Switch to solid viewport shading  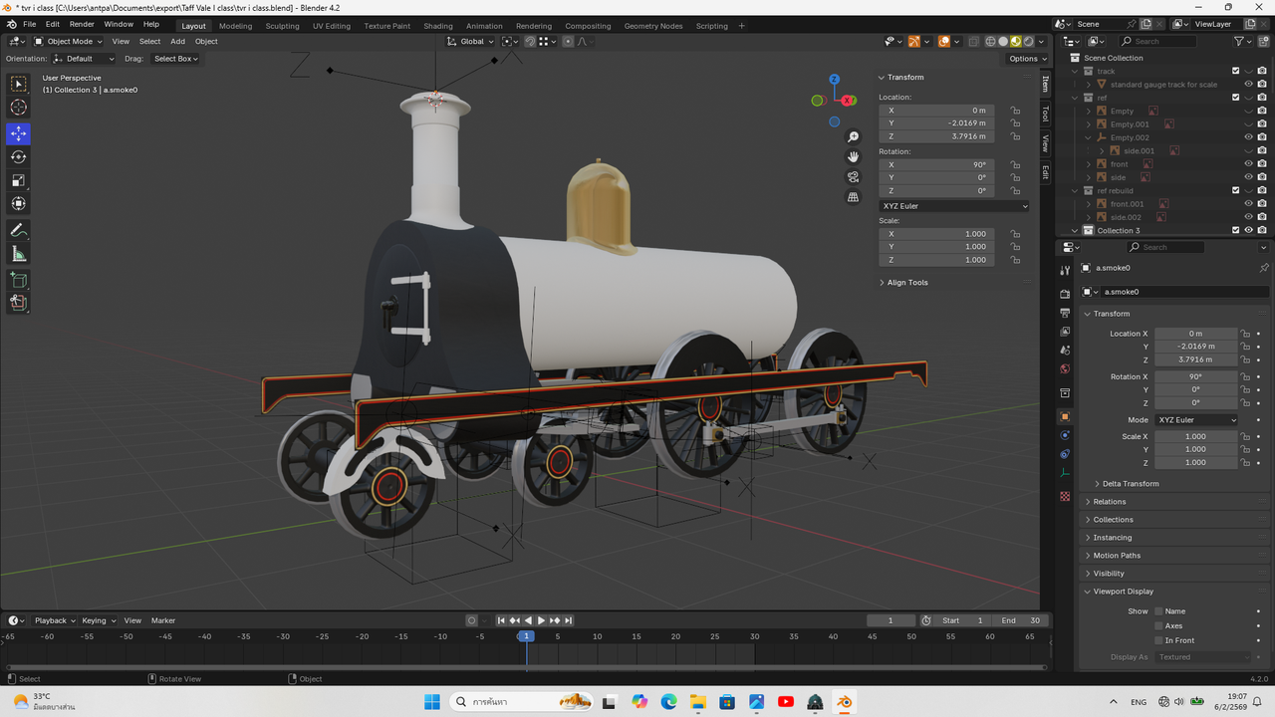(1003, 42)
